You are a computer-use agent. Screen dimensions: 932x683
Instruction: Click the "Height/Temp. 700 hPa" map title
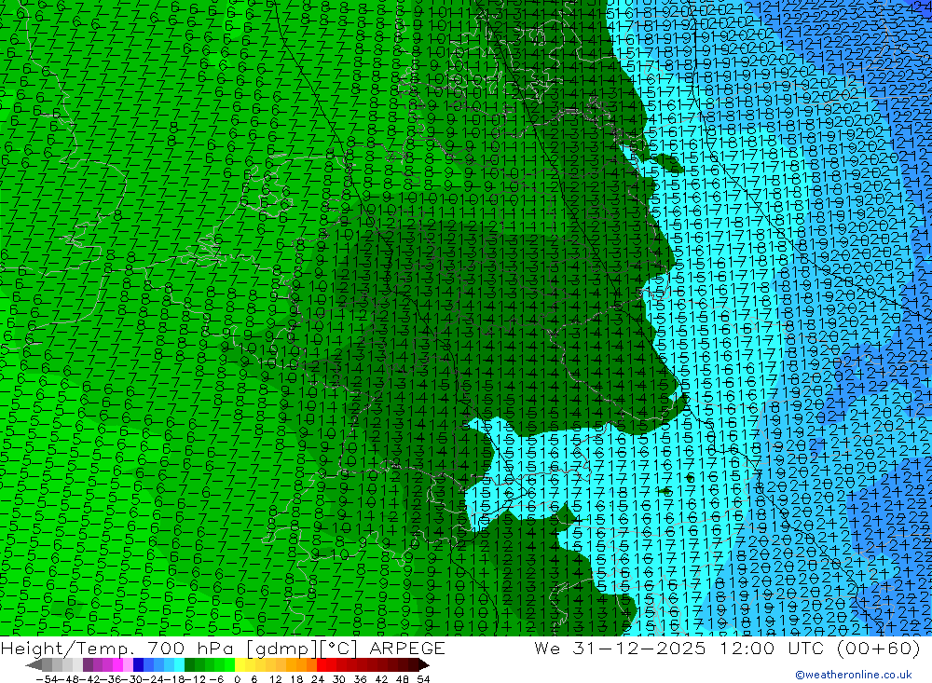coord(119,648)
